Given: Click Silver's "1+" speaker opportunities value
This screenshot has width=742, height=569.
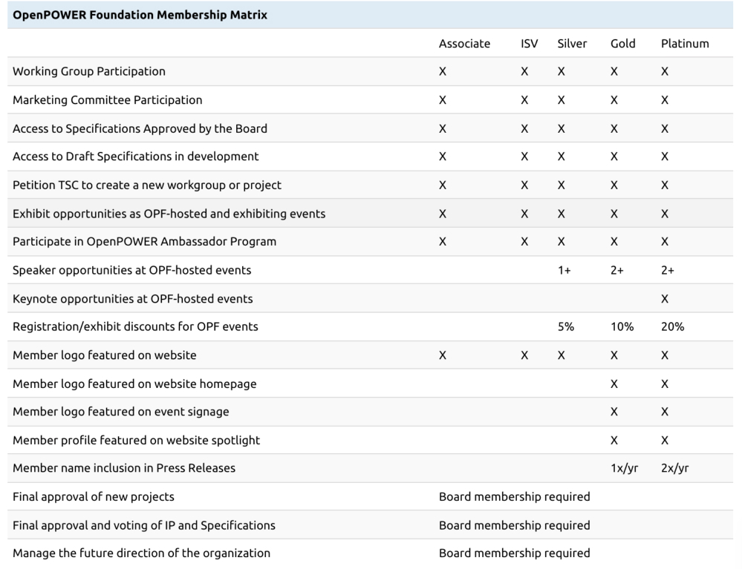Looking at the screenshot, I should tap(564, 270).
